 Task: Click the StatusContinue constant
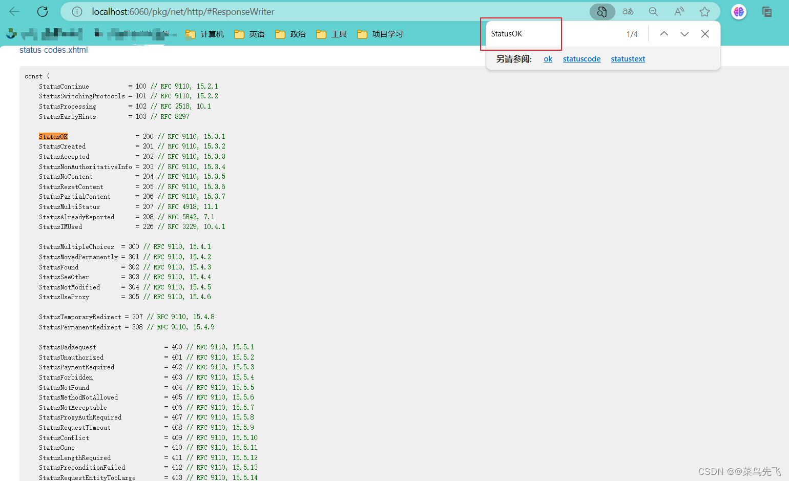point(64,86)
